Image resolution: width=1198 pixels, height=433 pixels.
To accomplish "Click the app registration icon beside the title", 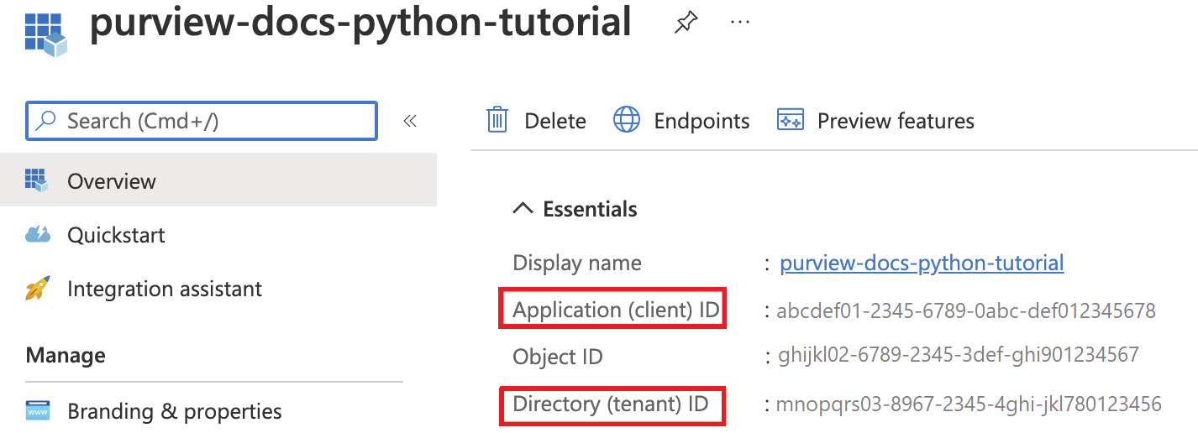I will click(45, 34).
